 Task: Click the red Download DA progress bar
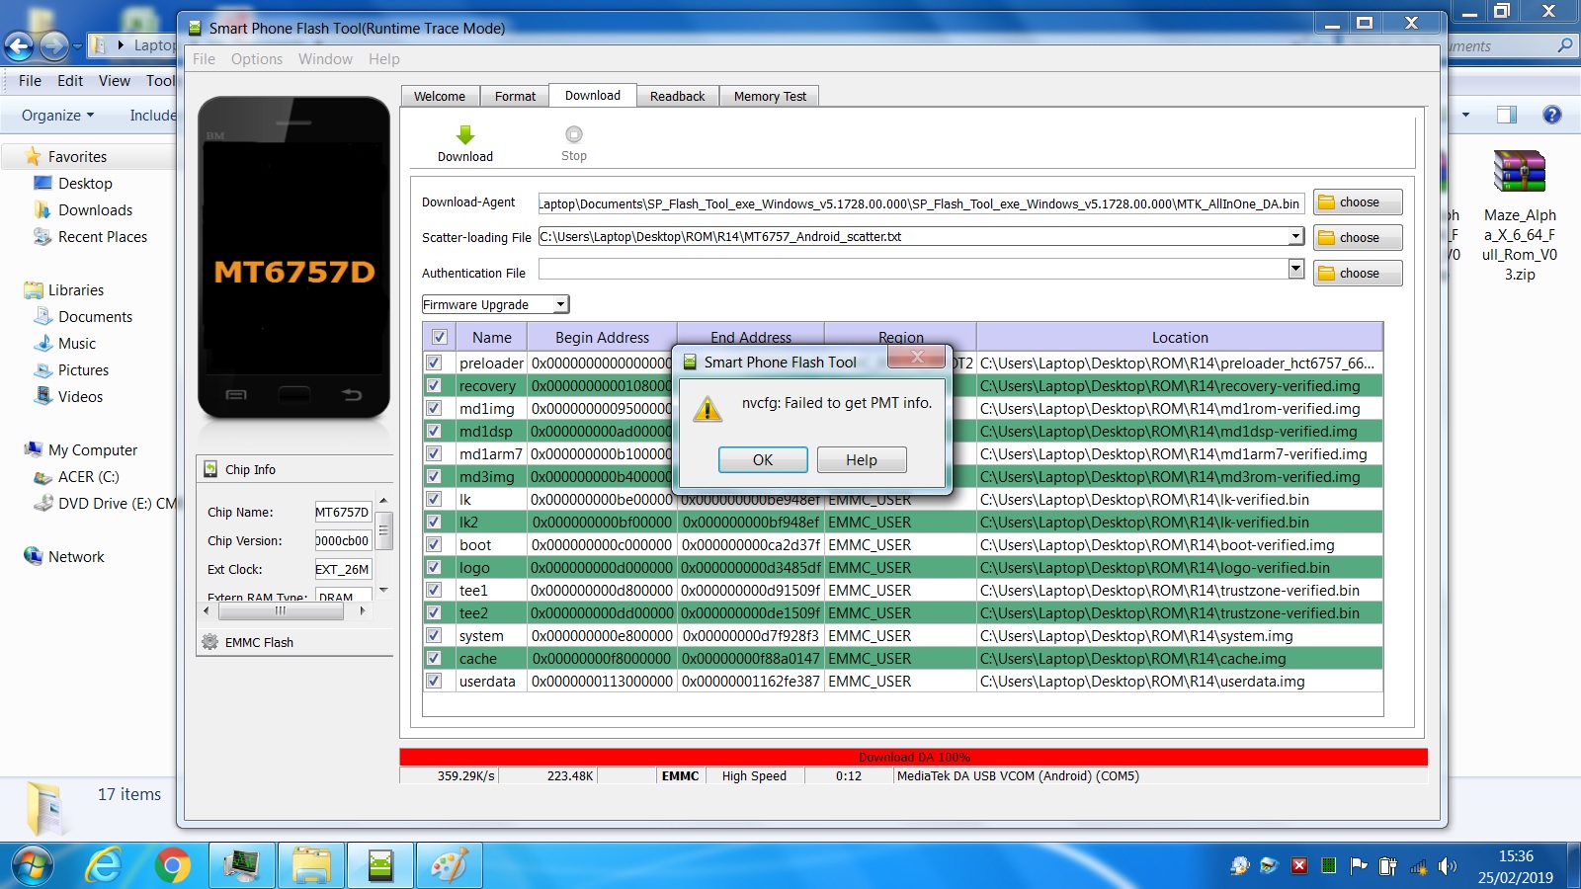914,757
